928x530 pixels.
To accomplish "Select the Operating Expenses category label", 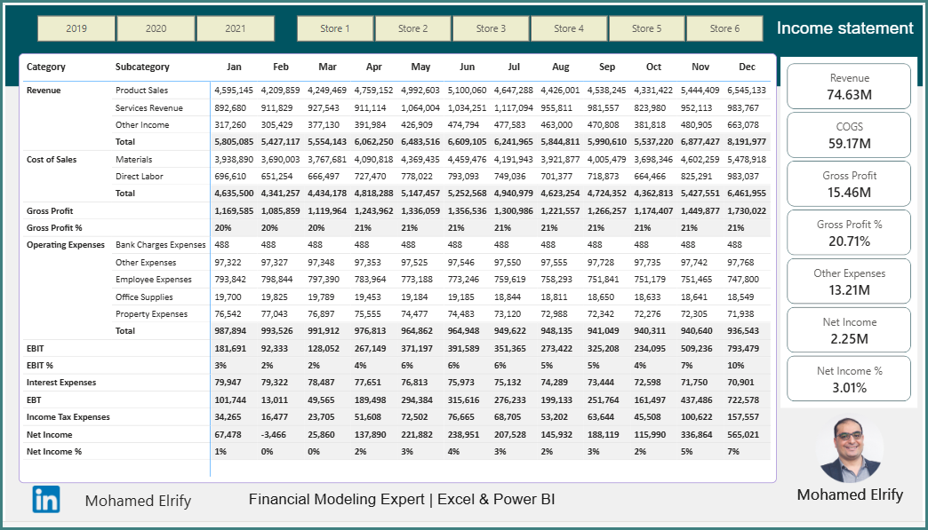I will (x=66, y=245).
